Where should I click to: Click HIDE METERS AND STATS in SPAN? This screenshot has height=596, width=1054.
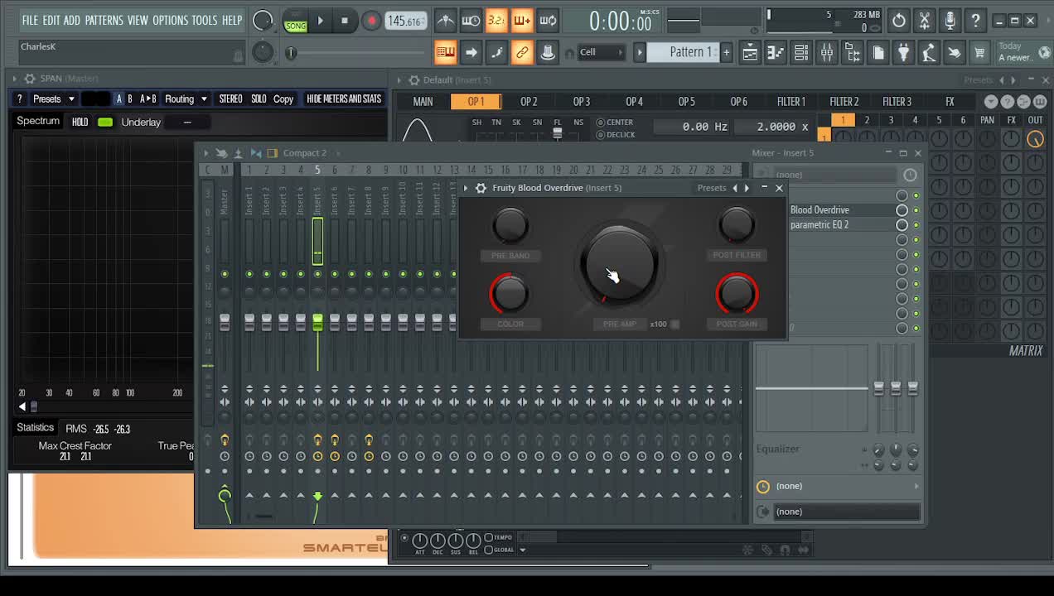tap(344, 99)
